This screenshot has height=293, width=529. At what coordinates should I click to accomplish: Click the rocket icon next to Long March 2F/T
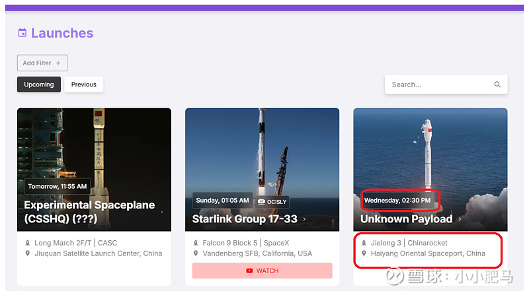tap(28, 243)
